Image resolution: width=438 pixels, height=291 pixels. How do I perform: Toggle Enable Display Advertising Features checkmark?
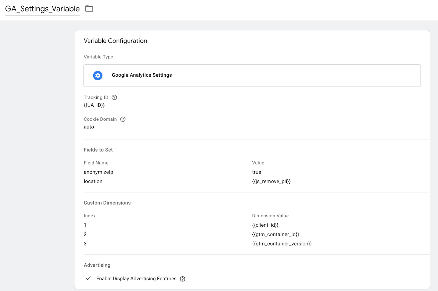pyautogui.click(x=88, y=278)
